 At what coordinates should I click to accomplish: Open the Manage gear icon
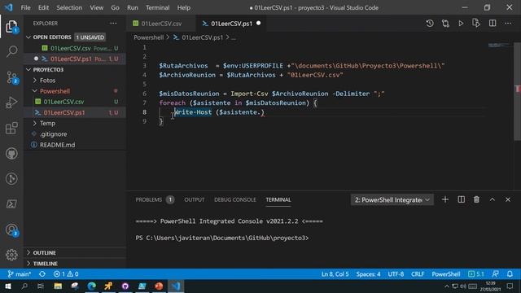pyautogui.click(x=11, y=255)
